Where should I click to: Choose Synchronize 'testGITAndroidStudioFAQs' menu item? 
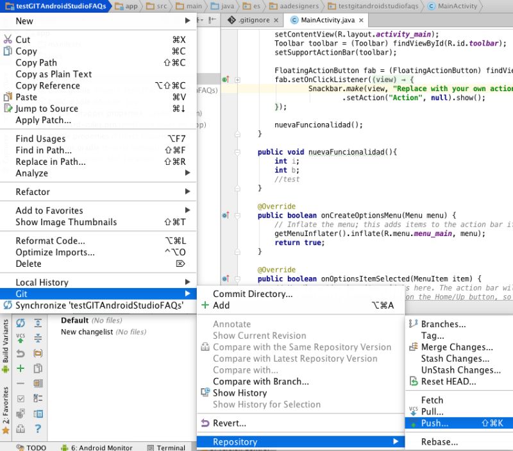click(x=98, y=305)
